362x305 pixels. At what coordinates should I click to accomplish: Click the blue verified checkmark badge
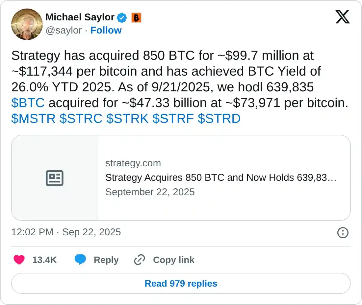122,17
